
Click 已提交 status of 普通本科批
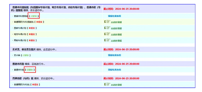pos(30,70)
